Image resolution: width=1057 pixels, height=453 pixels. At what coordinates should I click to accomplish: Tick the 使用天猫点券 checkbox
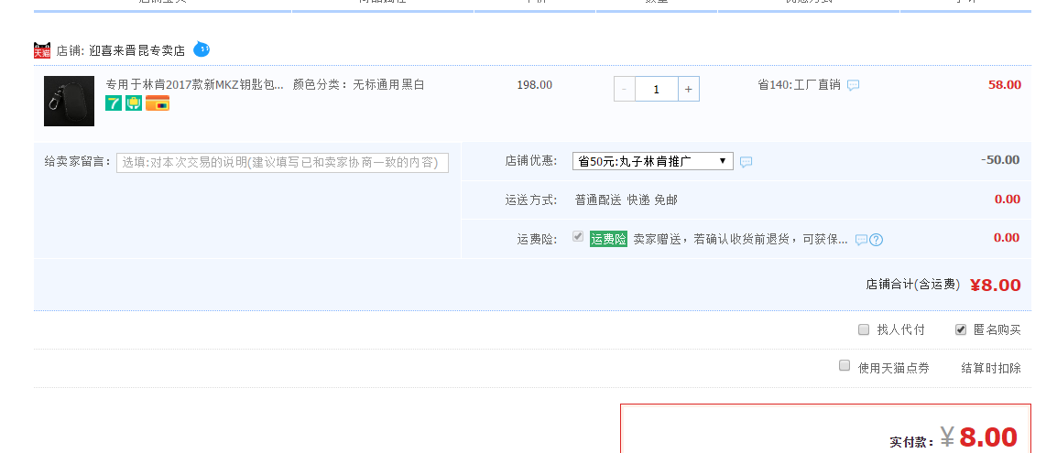[x=845, y=366]
